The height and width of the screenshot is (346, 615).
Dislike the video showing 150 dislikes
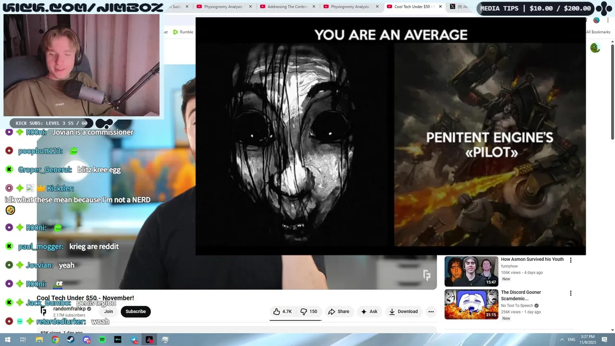[x=309, y=311]
